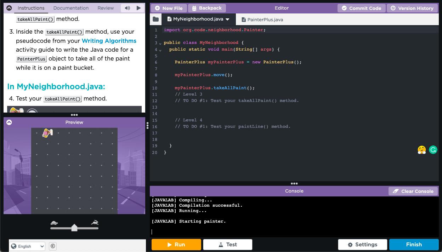Screen dimensions: 442x252
Task: Play the instructions audio
Action: 139,8
